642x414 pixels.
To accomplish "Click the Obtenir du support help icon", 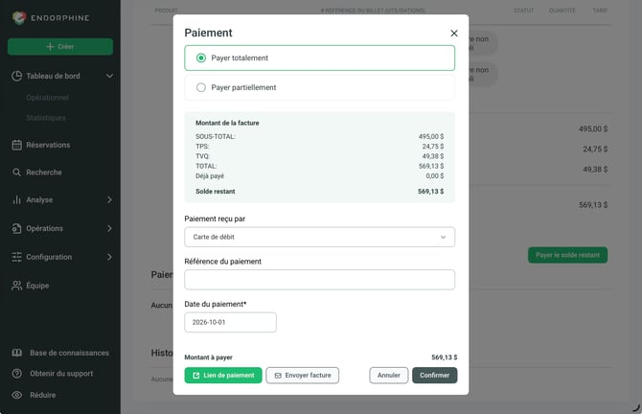I will click(x=17, y=374).
